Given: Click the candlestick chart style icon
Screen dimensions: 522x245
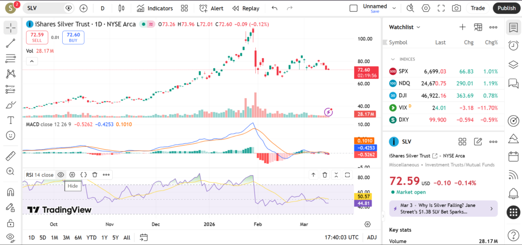Looking at the screenshot, I should pos(121,8).
